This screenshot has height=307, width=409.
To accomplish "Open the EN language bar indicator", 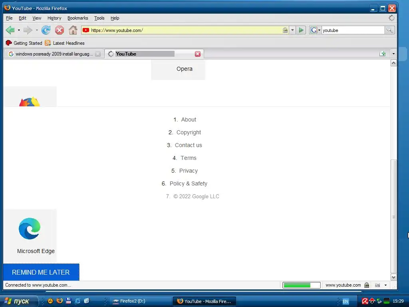I will click(x=345, y=301).
